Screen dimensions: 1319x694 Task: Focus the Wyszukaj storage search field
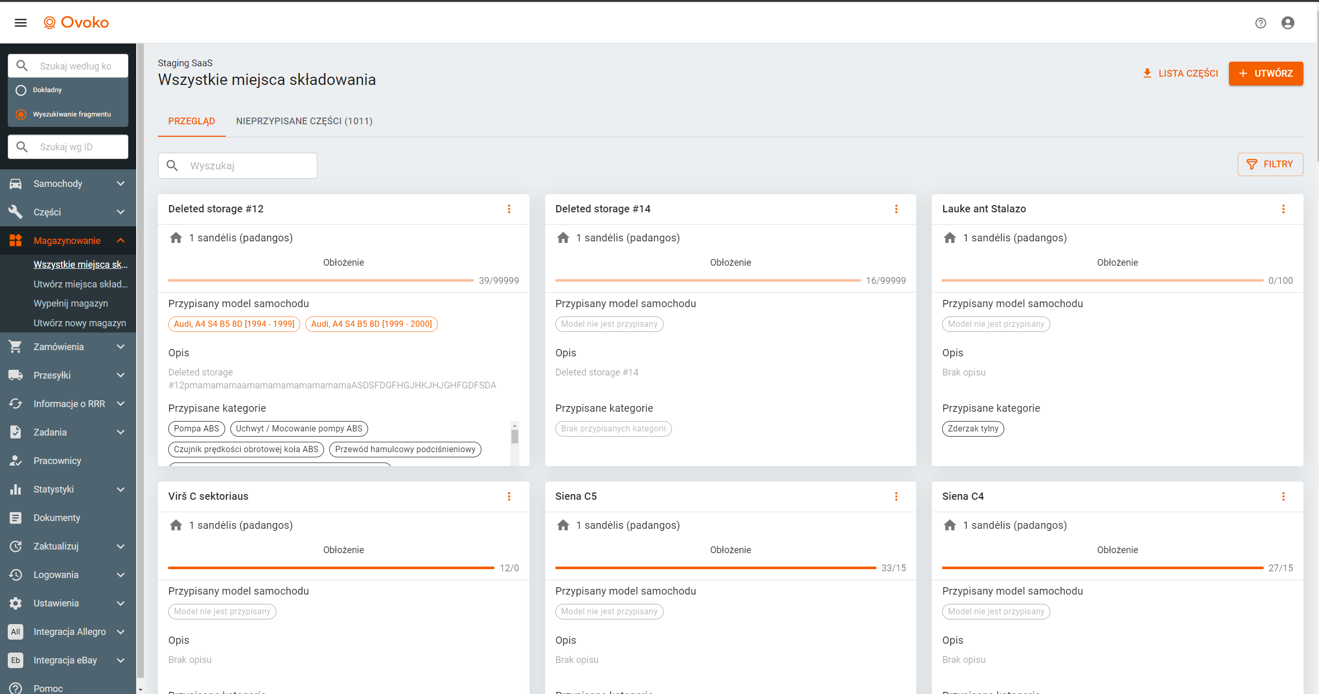[238, 166]
